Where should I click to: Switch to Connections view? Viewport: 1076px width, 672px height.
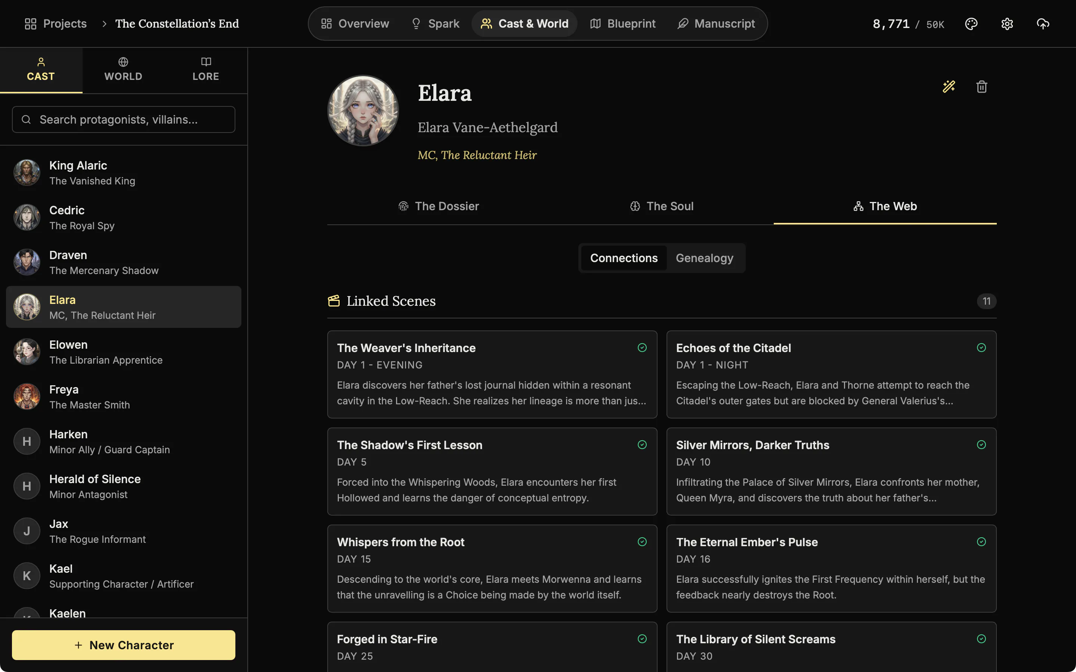(x=624, y=258)
